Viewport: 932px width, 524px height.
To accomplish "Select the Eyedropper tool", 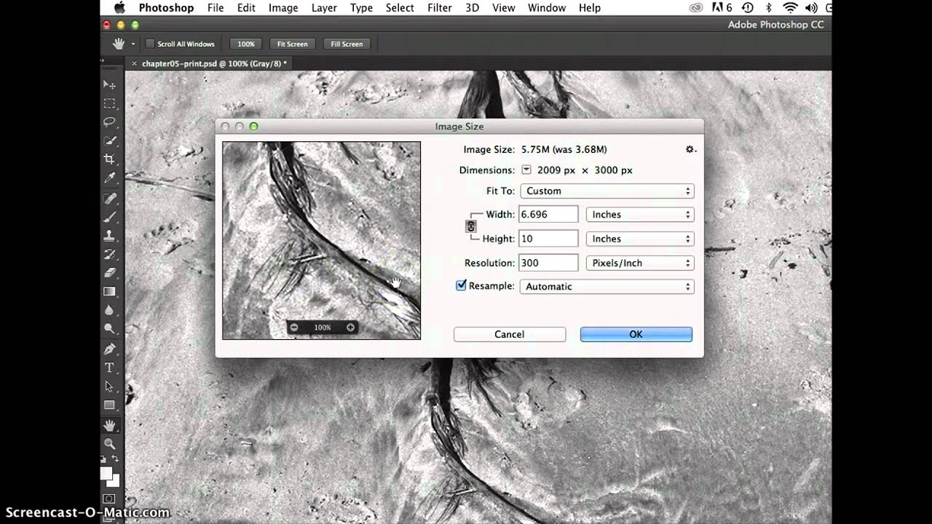I will click(110, 178).
